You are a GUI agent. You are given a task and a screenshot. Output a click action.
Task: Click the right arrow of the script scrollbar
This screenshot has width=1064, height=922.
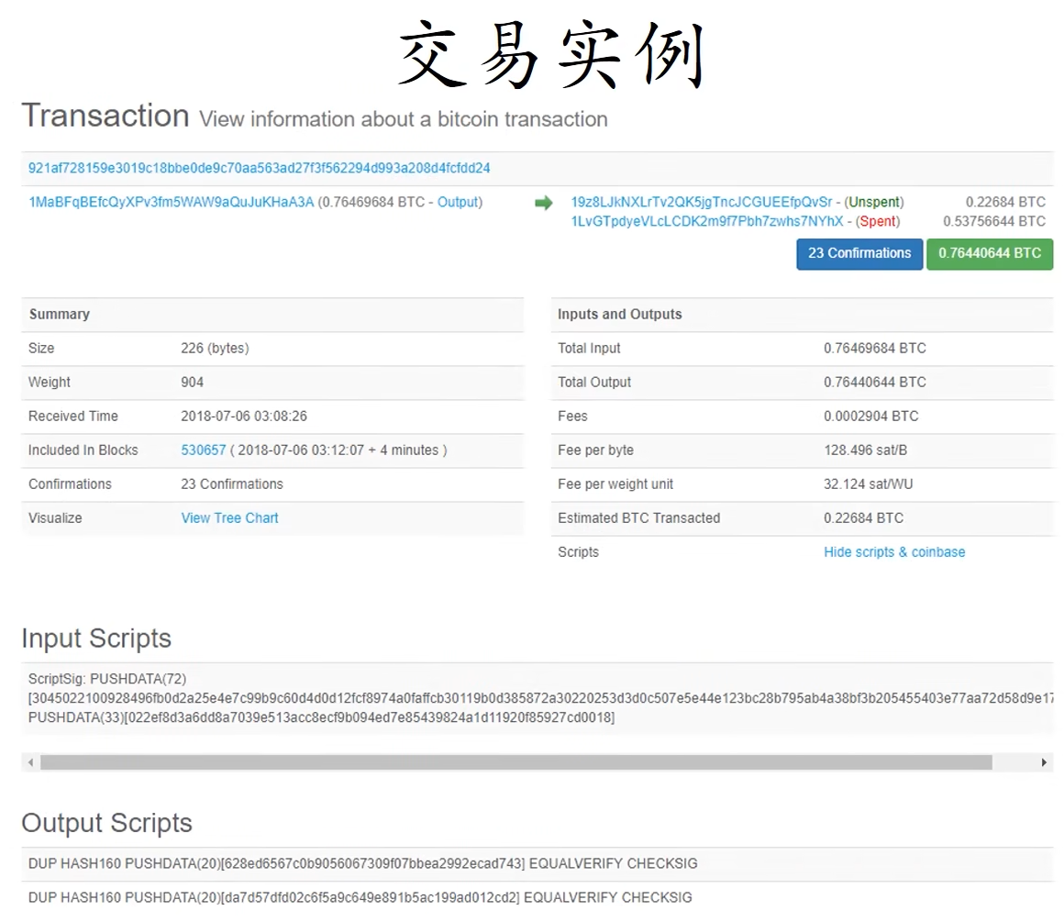point(1044,762)
